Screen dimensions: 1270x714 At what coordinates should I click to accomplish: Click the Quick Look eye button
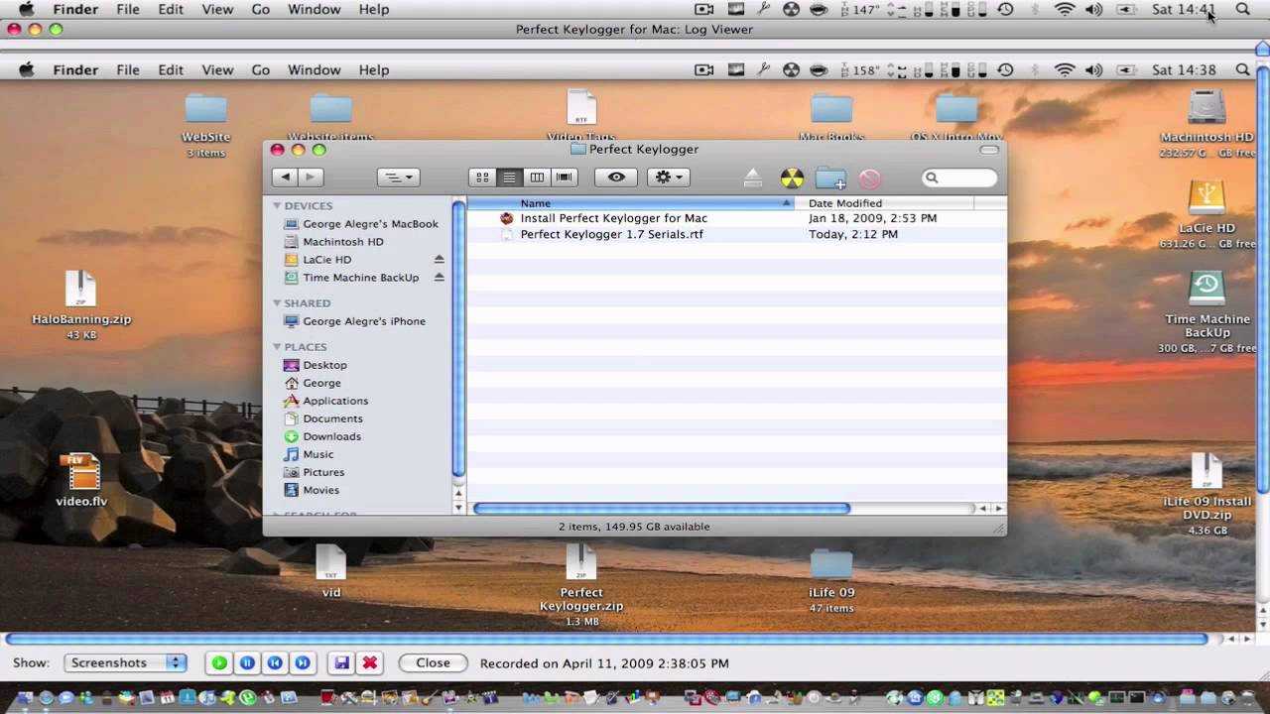616,178
